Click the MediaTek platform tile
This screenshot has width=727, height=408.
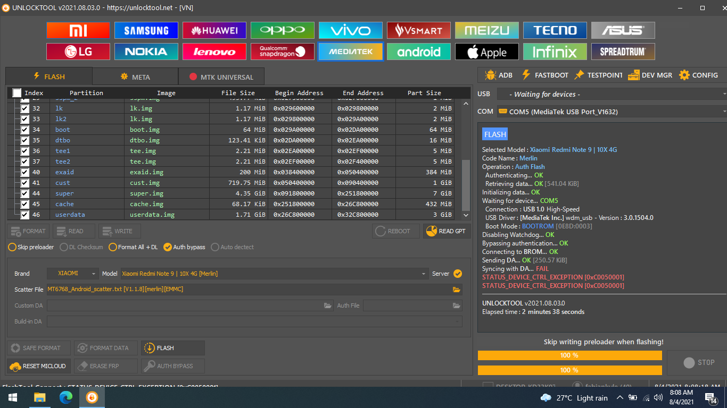[350, 52]
